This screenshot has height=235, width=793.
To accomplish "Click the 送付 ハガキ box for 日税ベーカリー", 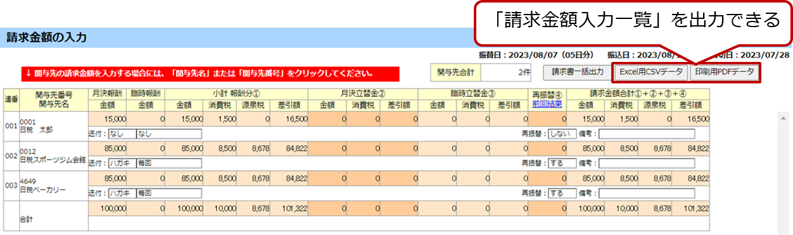I will [x=122, y=193].
